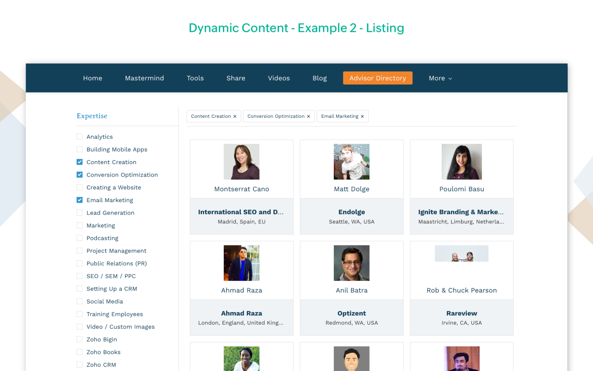Viewport: 593px width, 371px height.
Task: Click the Montserrat Cano name link
Action: (242, 189)
